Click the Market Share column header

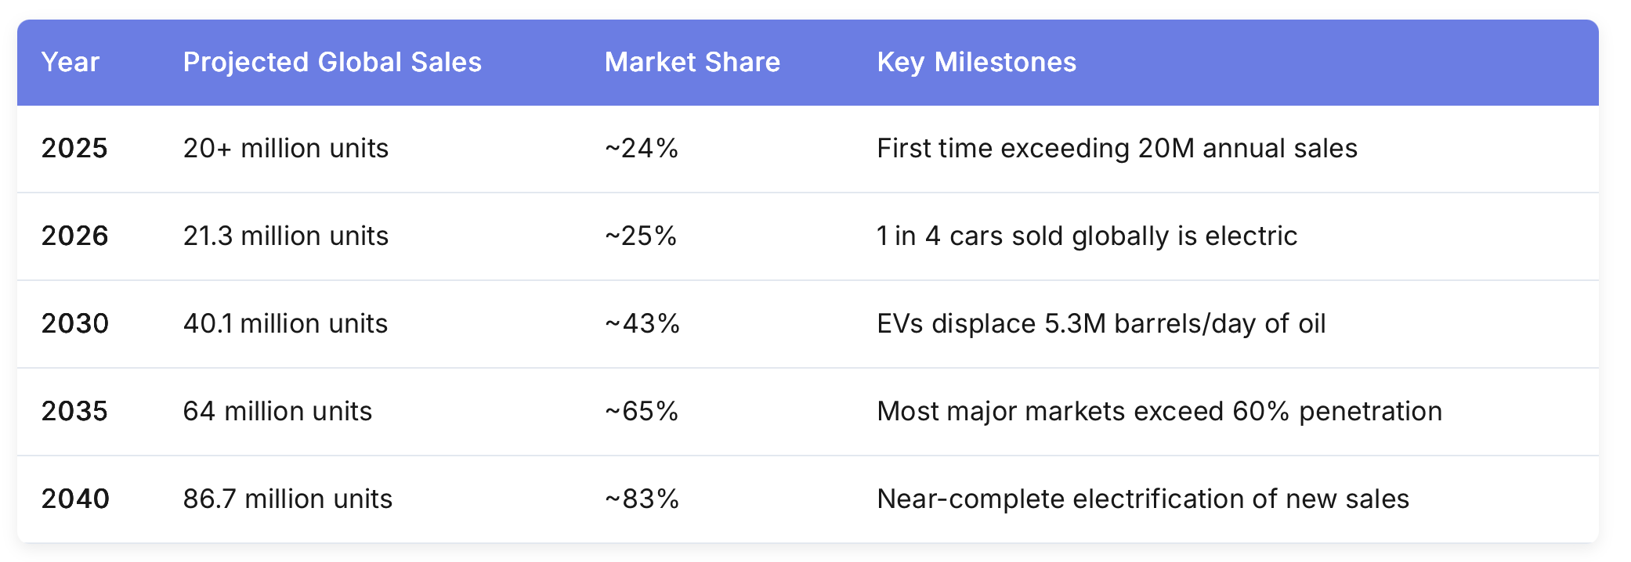click(693, 63)
